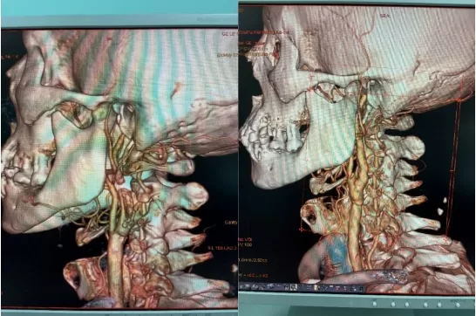This screenshot has width=476, height=316.
Task: Click the window/level readout 'W = 160 L = 40'
Action: click(254, 275)
